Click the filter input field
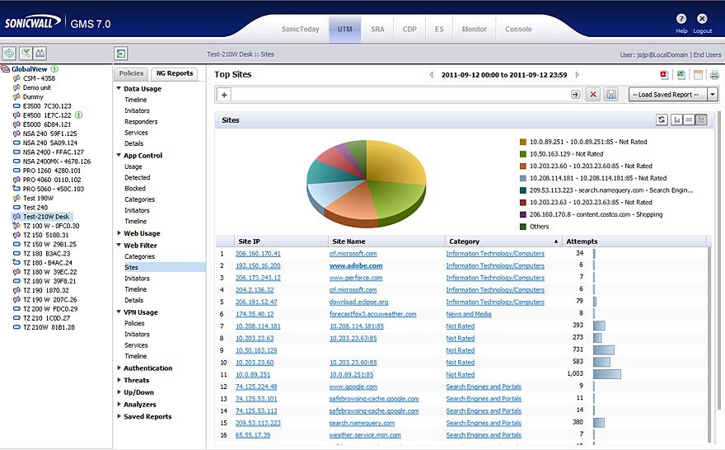The width and height of the screenshot is (725, 450). pos(399,95)
